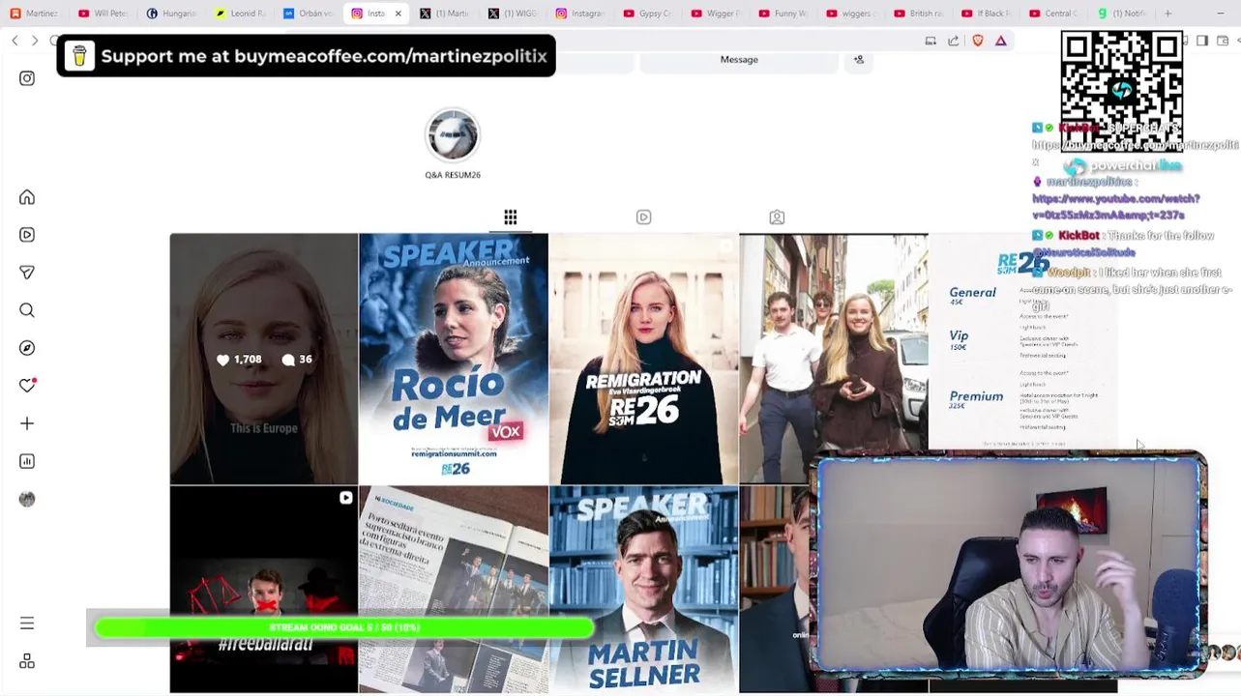Viewport: 1241px width, 696px height.
Task: Switch to the Orbán vo tab
Action: (x=309, y=14)
